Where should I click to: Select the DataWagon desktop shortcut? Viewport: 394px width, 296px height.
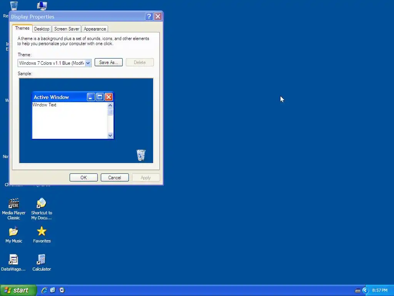pos(13,263)
